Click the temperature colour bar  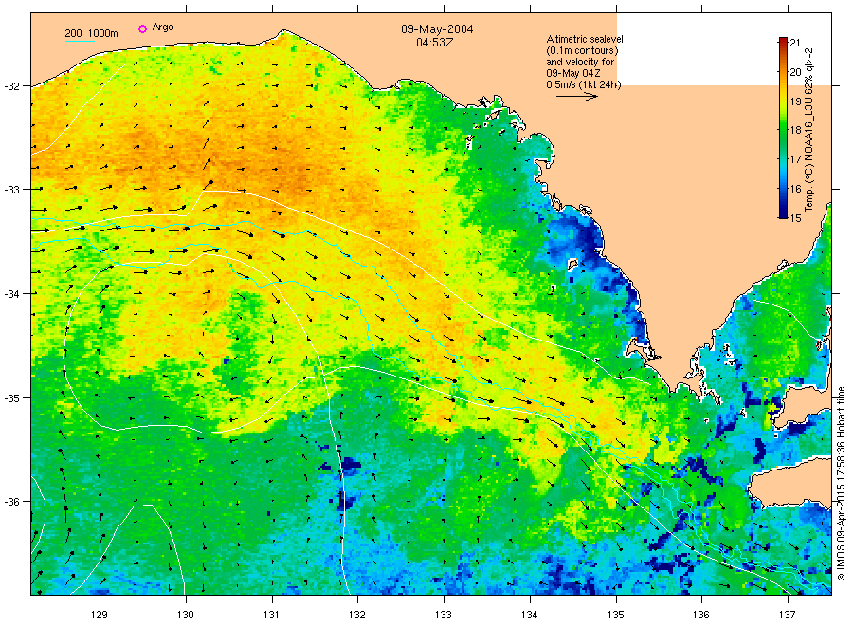783,128
